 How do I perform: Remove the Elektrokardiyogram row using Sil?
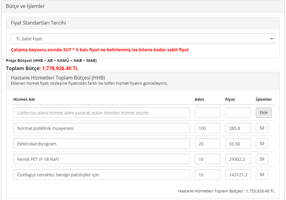pyautogui.click(x=261, y=143)
